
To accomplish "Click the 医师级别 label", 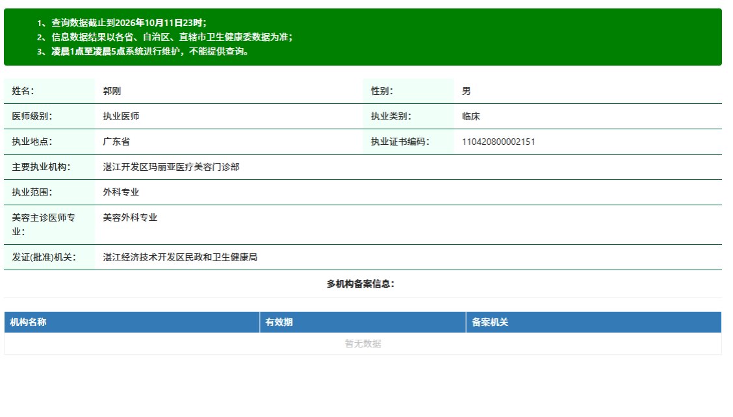I will click(32, 116).
